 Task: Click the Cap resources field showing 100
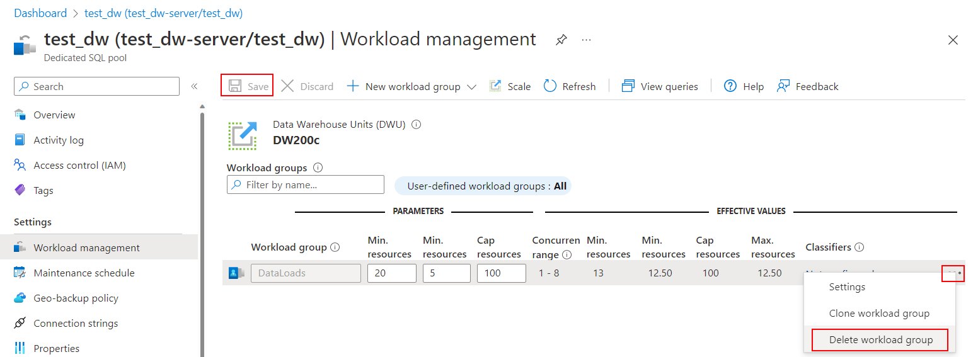point(501,273)
